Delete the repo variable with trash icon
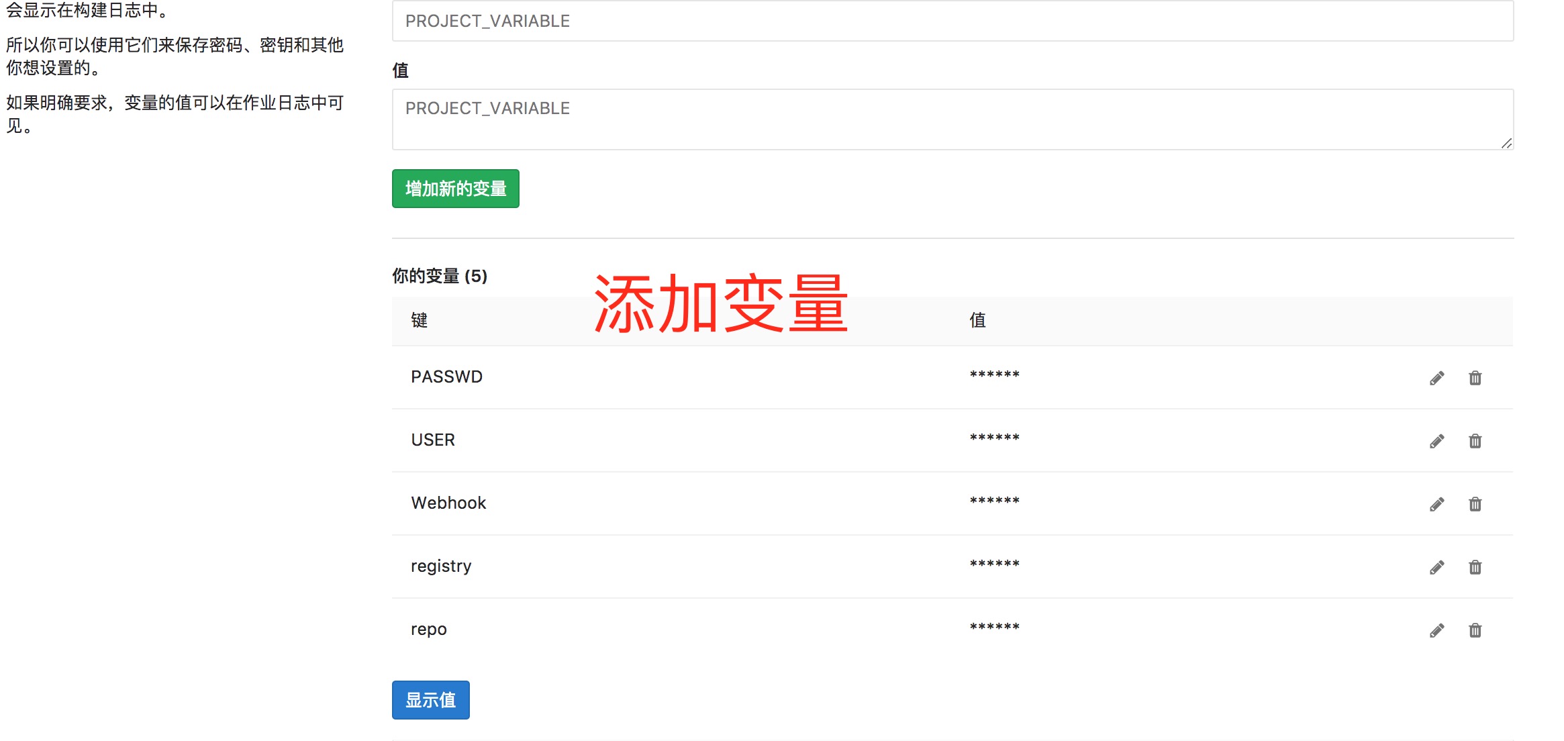The image size is (1564, 741). [x=1475, y=631]
